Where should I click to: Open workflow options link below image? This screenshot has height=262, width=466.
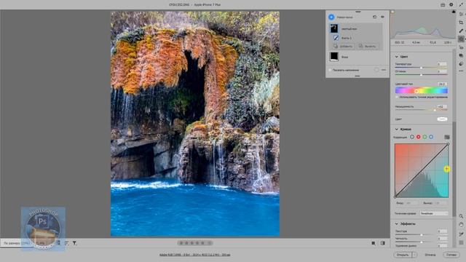(x=194, y=255)
